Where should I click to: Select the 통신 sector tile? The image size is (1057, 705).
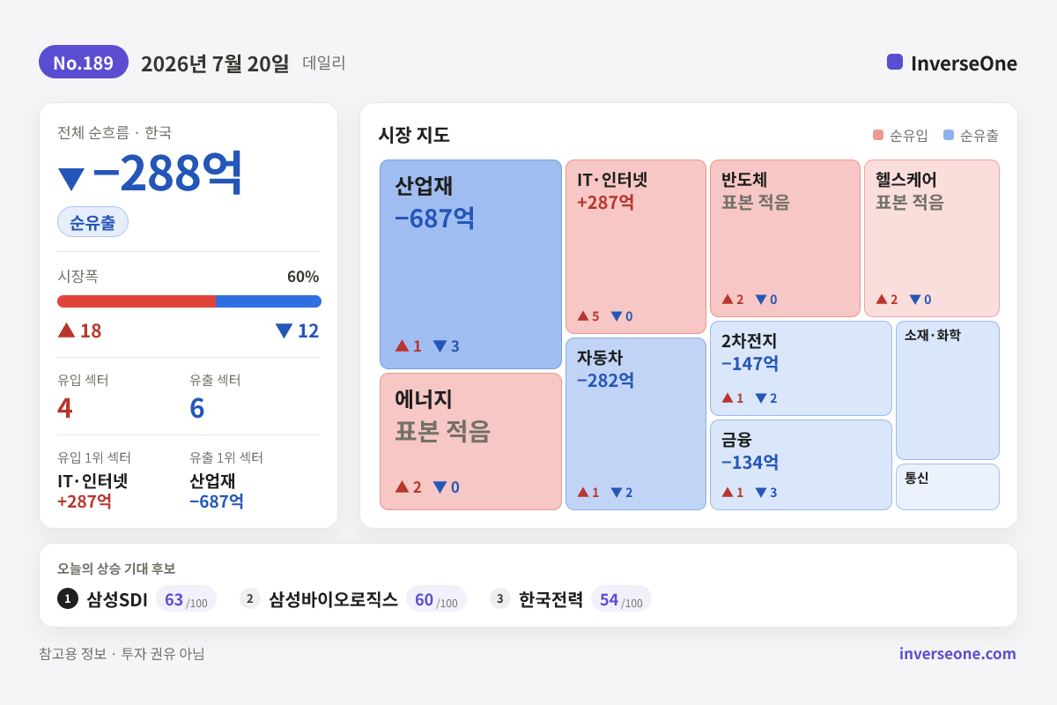[x=948, y=486]
